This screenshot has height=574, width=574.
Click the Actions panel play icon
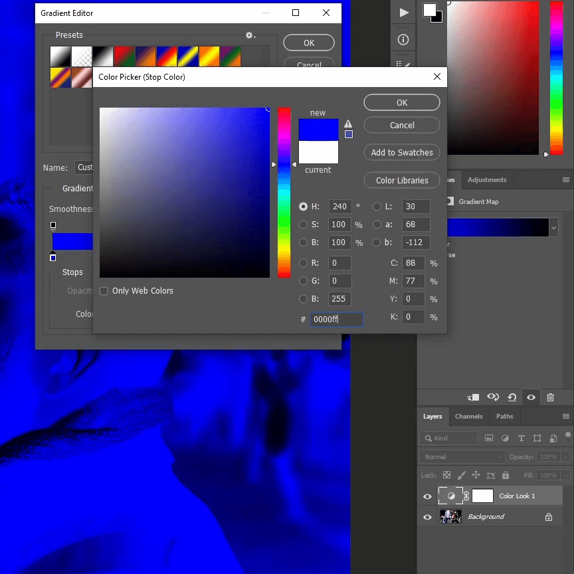click(403, 13)
